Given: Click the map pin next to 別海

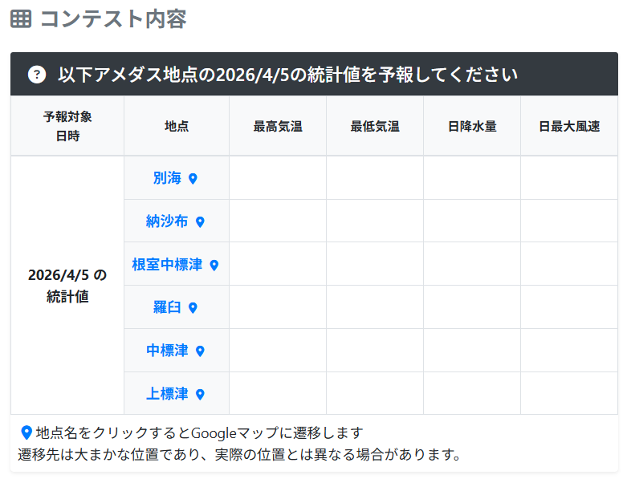Looking at the screenshot, I should point(193,179).
